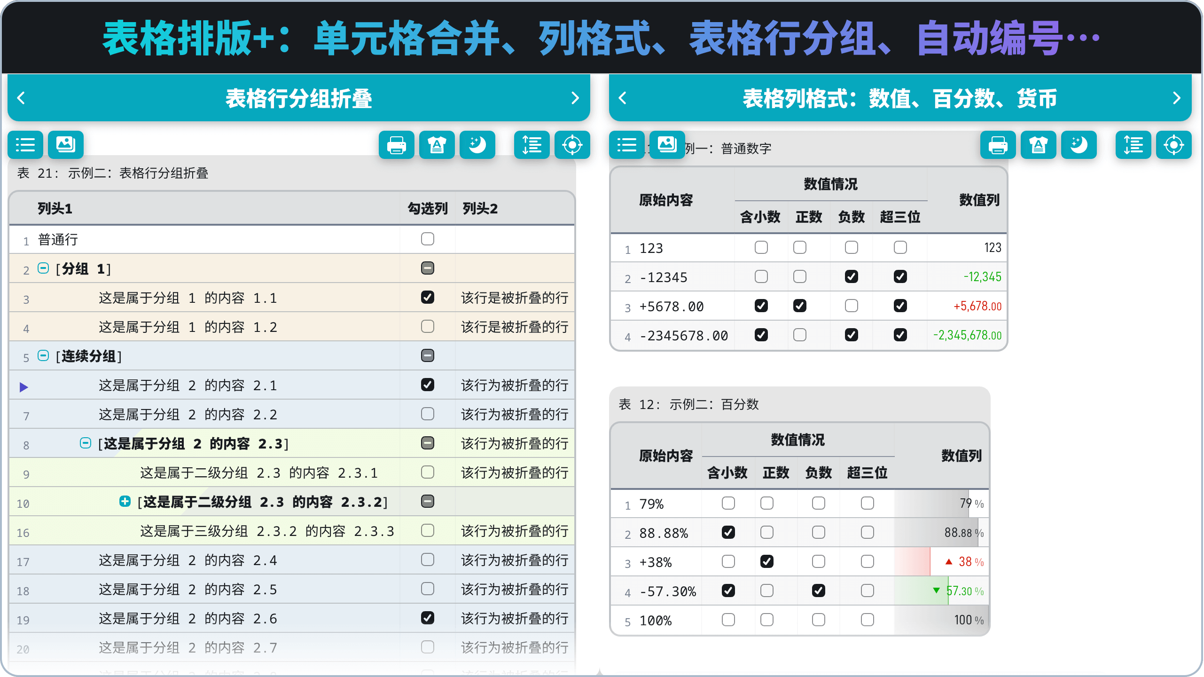Click the shirt theme icon in the right panel
The image size is (1204, 677).
tap(1039, 145)
